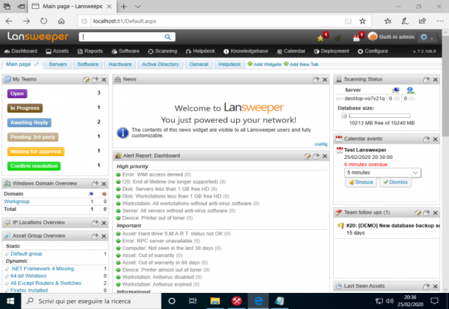The height and width of the screenshot is (309, 449).
Task: Close the Team follow ups widget
Action: point(435,212)
